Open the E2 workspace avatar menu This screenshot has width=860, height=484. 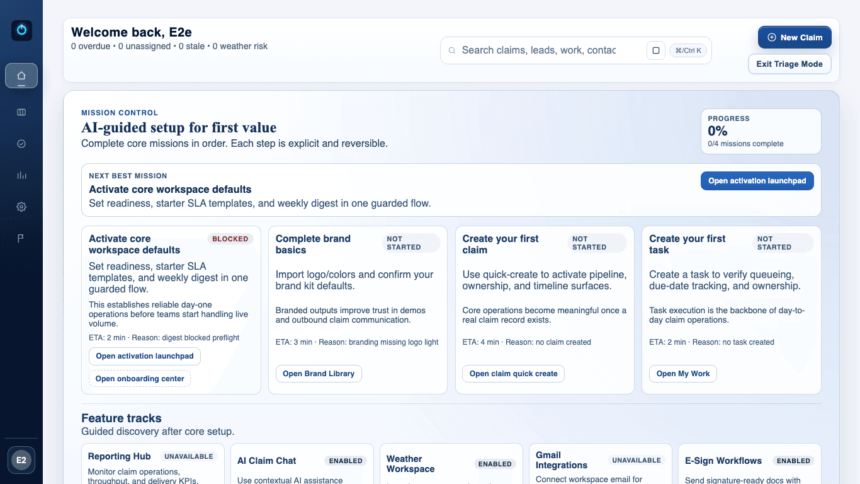21,461
